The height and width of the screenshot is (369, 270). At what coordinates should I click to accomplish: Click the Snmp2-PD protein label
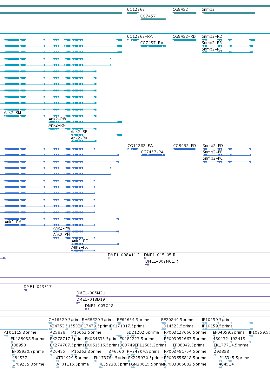(x=213, y=146)
